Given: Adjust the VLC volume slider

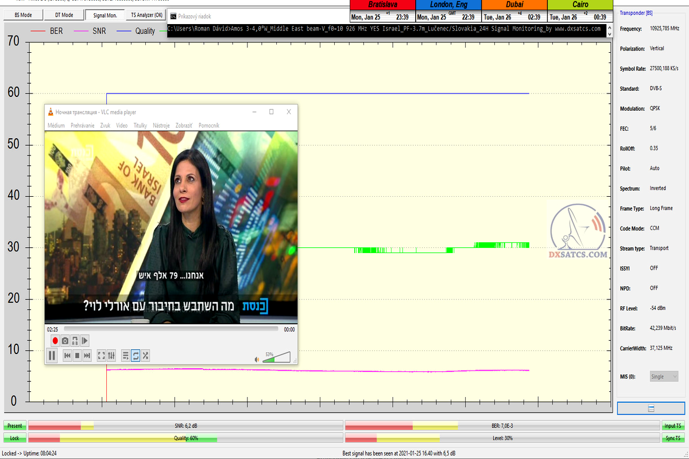Looking at the screenshot, I should click(277, 357).
